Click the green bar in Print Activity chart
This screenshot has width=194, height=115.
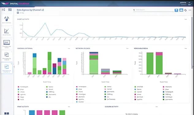click(x=62, y=113)
